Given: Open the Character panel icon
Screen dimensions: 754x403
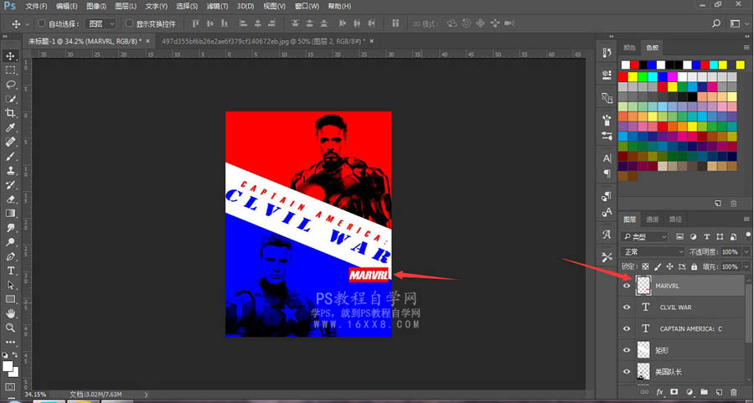Looking at the screenshot, I should coord(607,158).
